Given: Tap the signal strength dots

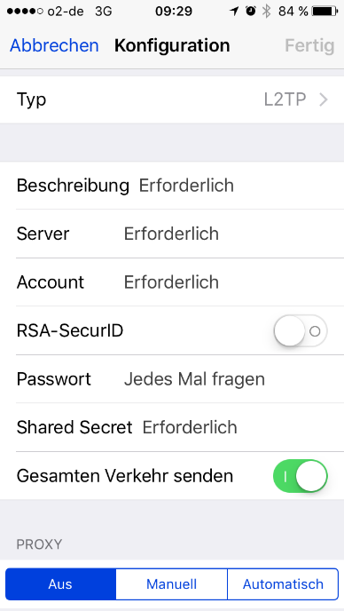Looking at the screenshot, I should (25, 12).
